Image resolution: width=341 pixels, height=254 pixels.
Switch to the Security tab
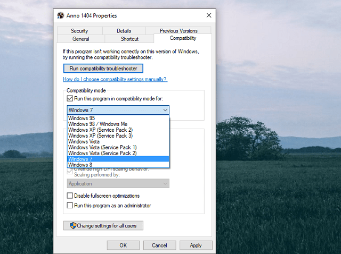(x=79, y=31)
